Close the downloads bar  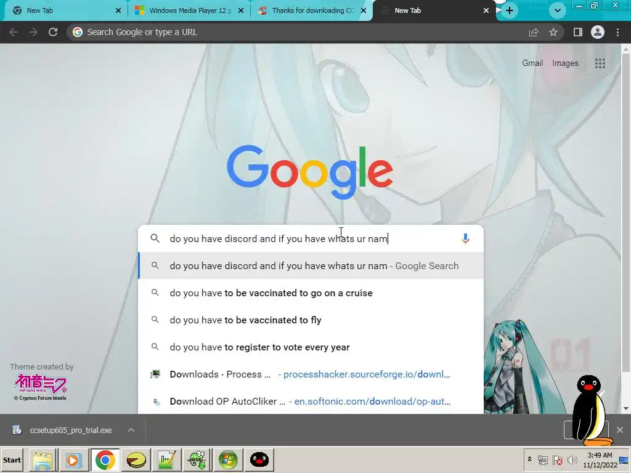click(x=620, y=430)
